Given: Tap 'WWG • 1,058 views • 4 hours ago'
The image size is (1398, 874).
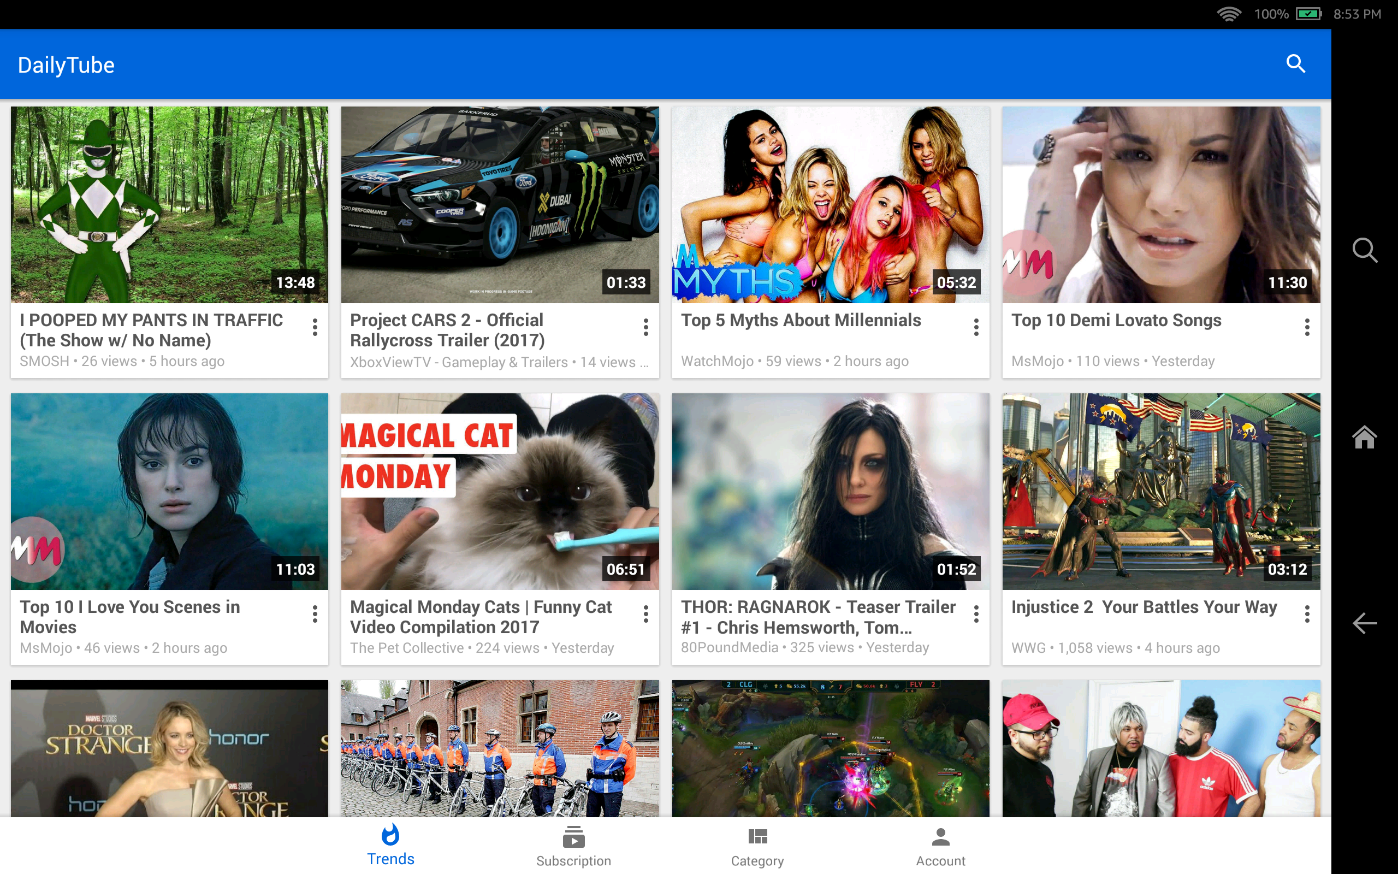Looking at the screenshot, I should click(1116, 648).
